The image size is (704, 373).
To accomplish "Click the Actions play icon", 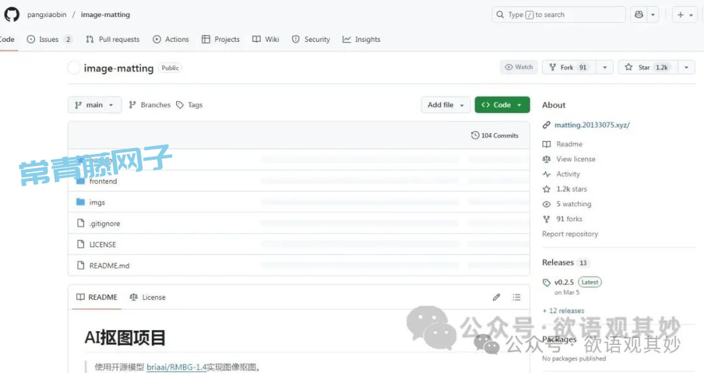I will click(x=156, y=39).
